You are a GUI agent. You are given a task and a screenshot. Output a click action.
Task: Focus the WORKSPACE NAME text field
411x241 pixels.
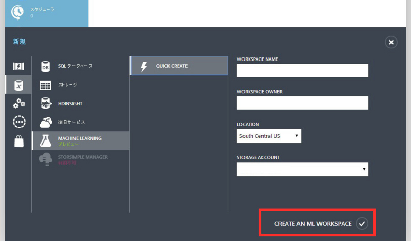(303, 70)
